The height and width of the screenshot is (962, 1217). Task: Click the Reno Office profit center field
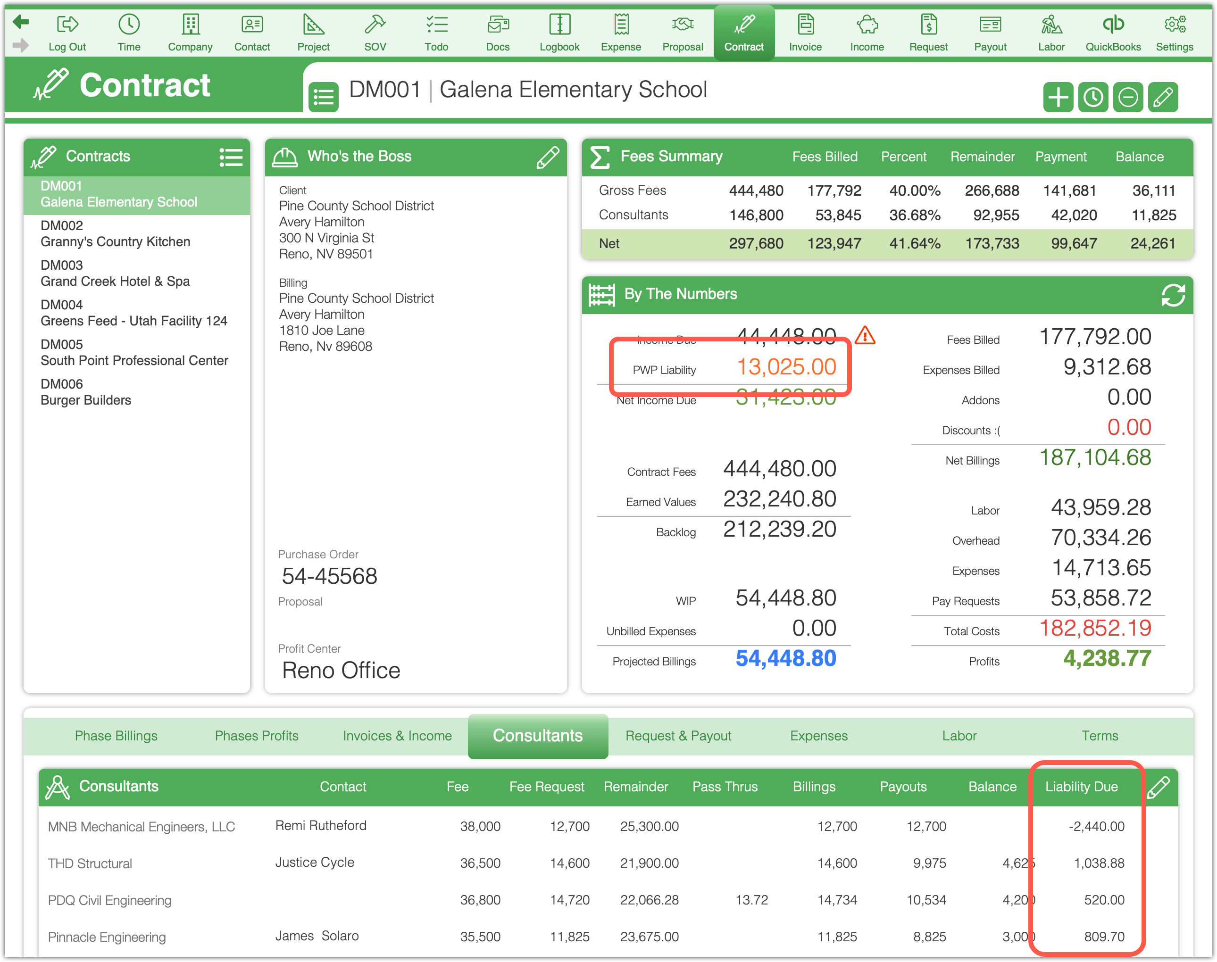[341, 670]
